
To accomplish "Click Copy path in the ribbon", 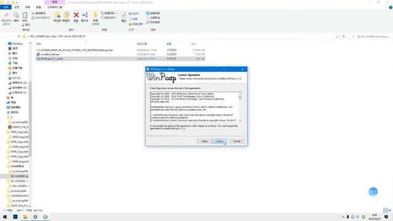I will (39, 13).
